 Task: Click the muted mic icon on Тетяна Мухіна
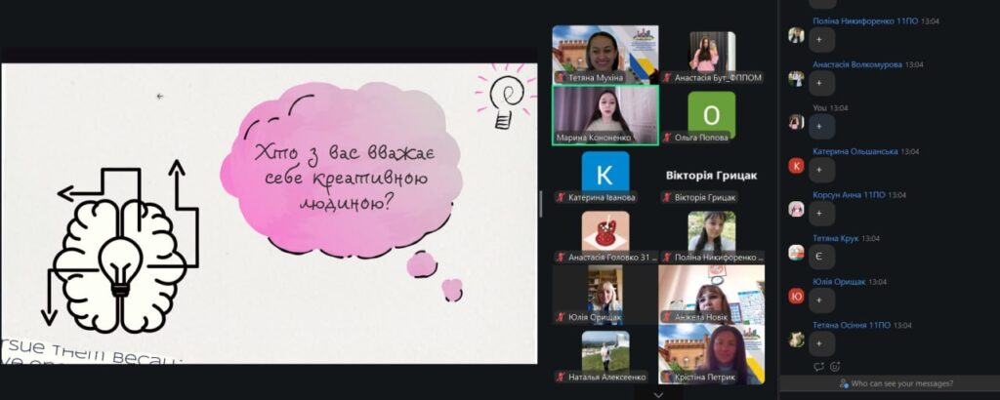tap(561, 77)
